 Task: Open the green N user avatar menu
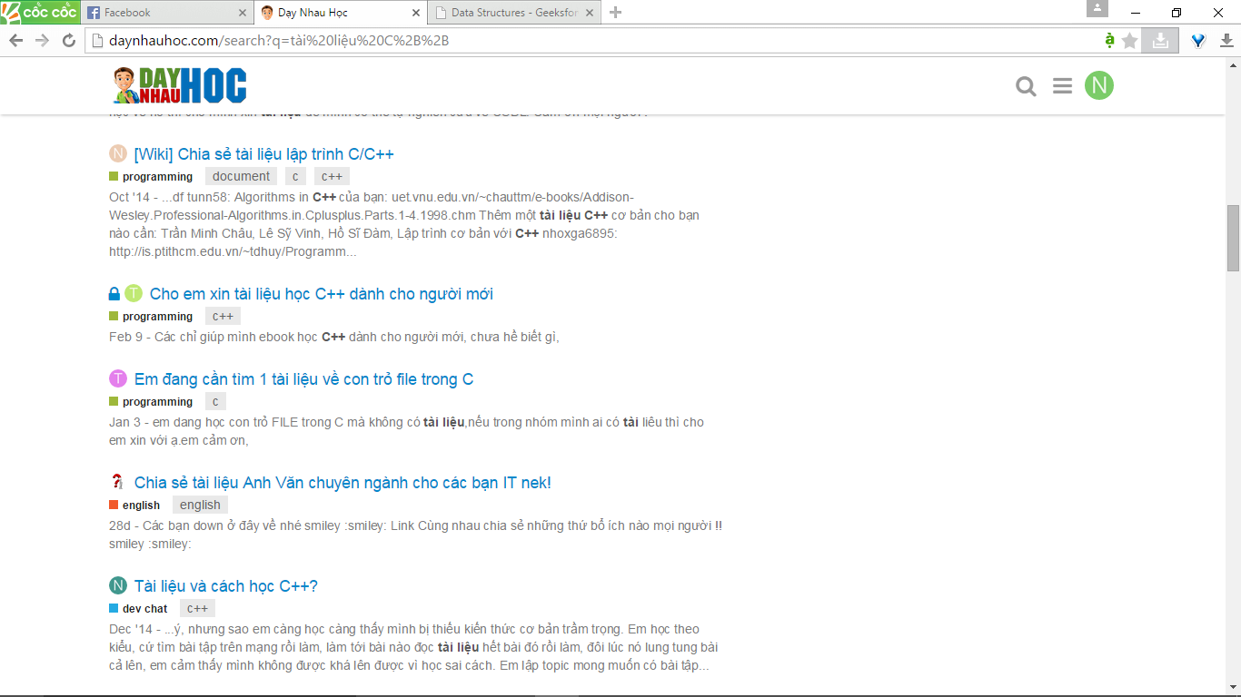pyautogui.click(x=1098, y=85)
